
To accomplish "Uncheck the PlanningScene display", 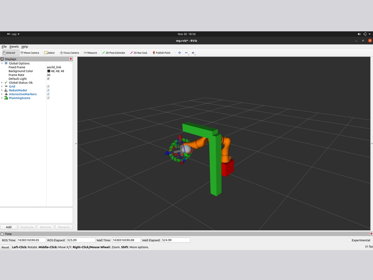I will [48, 98].
